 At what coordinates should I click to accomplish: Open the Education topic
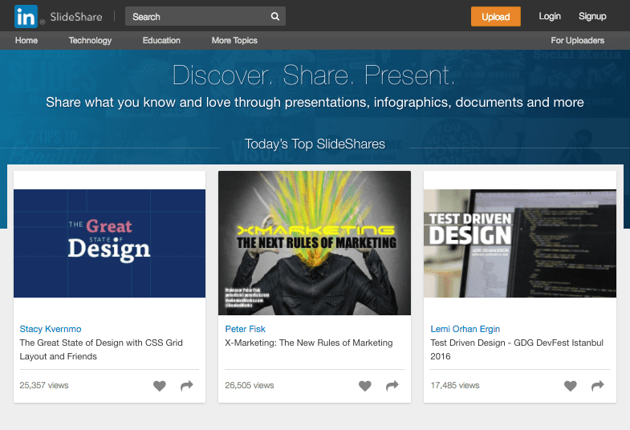point(161,41)
